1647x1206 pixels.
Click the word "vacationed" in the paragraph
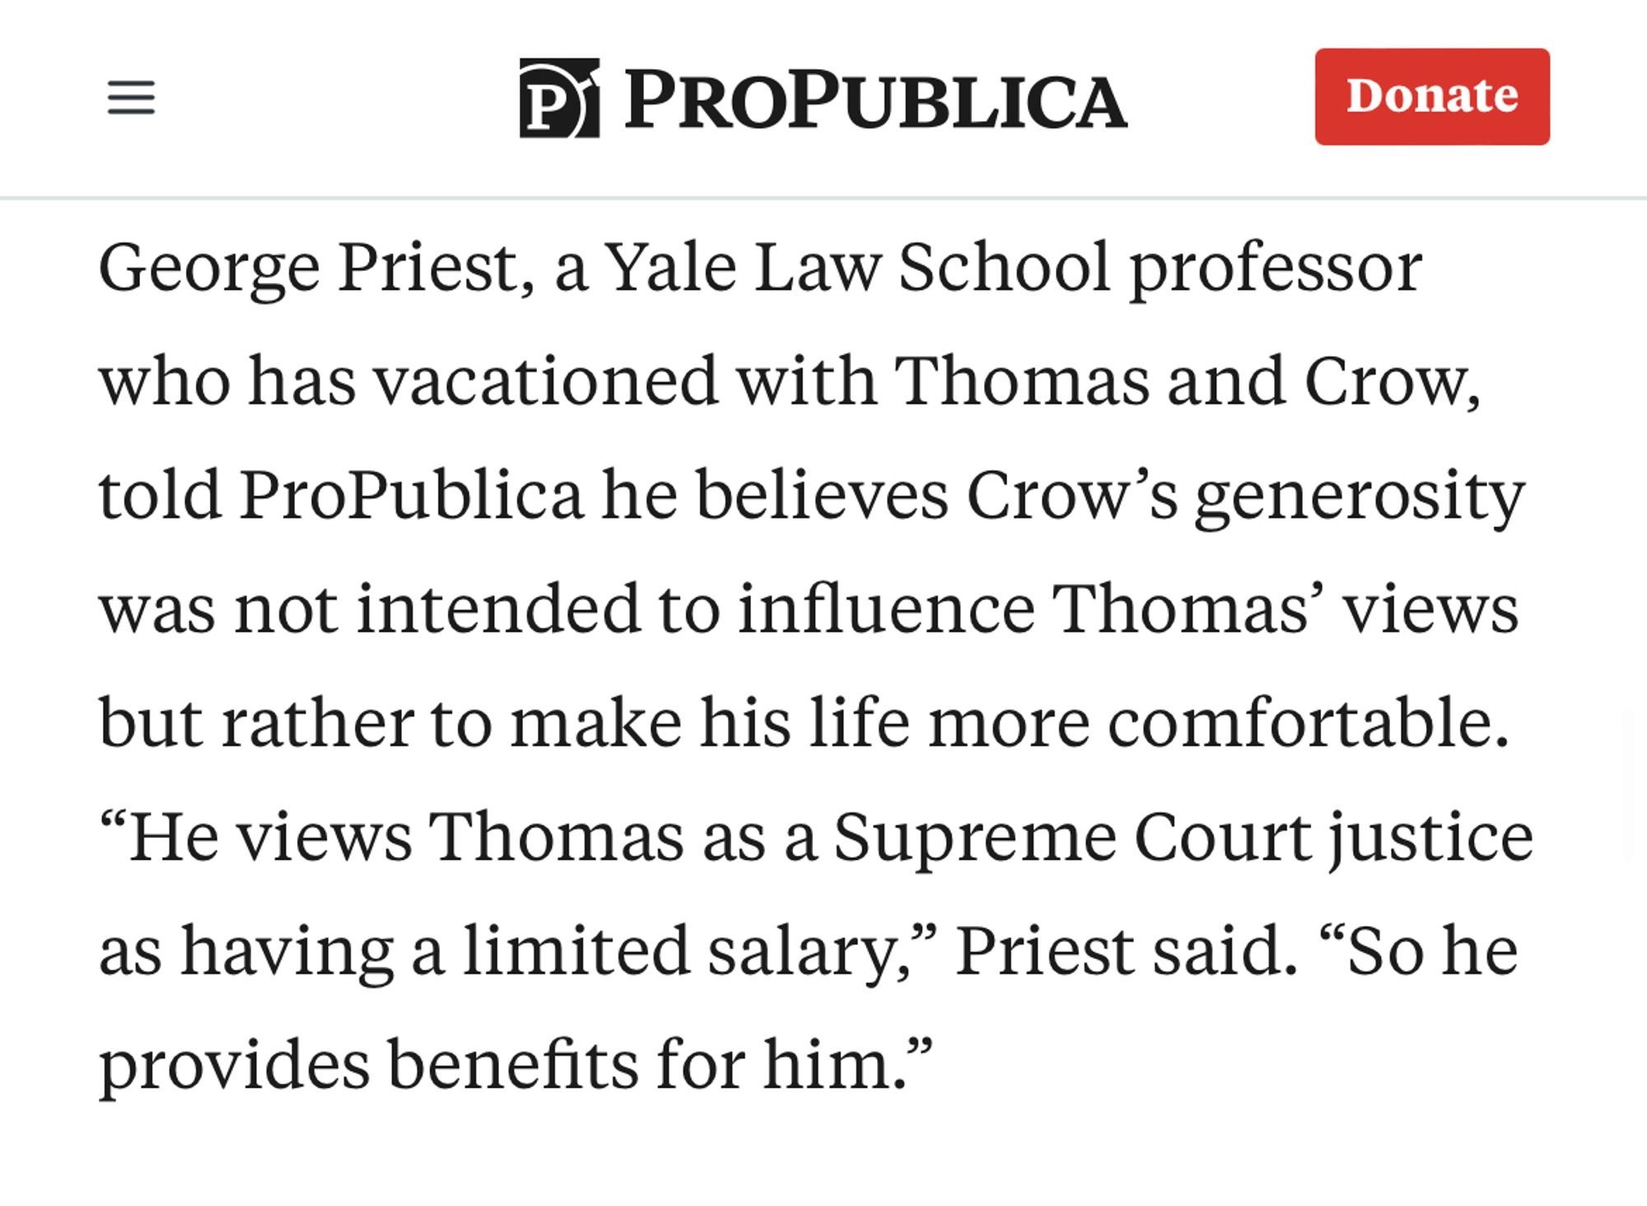[545, 380]
